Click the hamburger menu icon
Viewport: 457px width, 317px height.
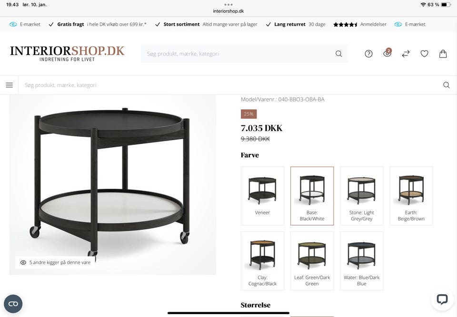pyautogui.click(x=10, y=85)
